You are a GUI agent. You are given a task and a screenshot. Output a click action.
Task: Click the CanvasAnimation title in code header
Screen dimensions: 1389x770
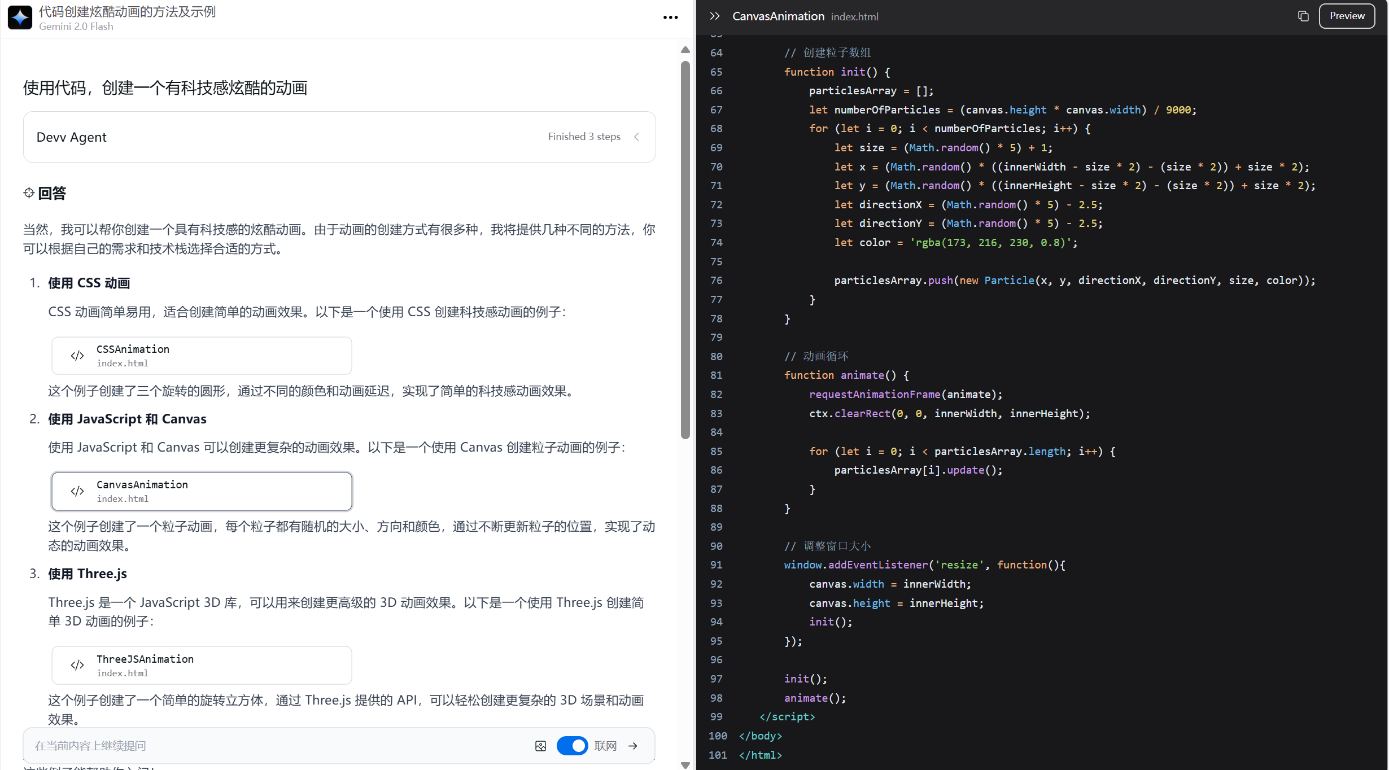pyautogui.click(x=778, y=16)
